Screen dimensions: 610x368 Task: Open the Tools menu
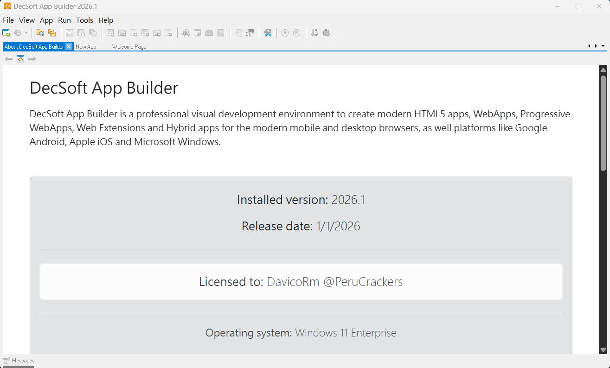[x=84, y=20]
